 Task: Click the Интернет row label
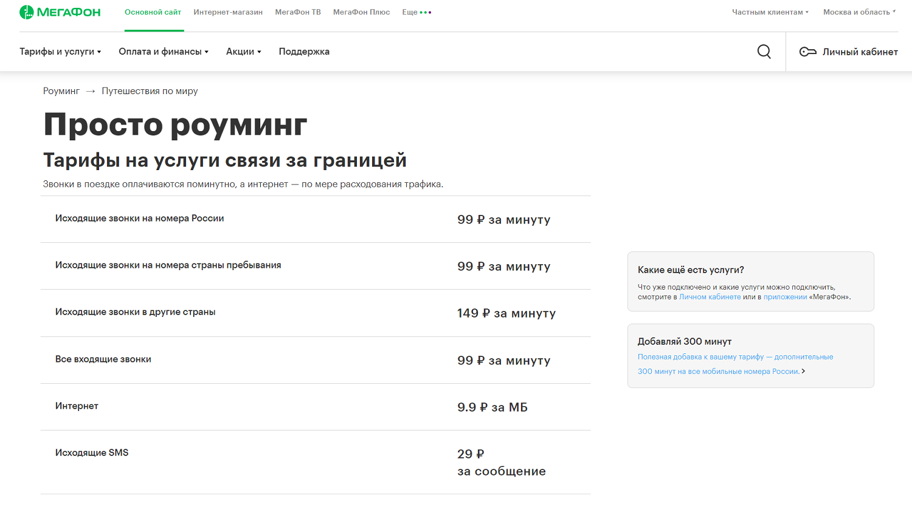[77, 406]
